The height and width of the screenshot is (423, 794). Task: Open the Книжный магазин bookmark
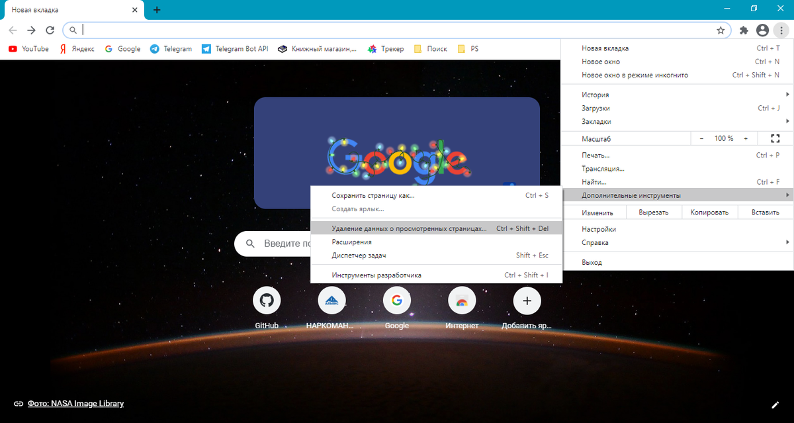coord(317,49)
